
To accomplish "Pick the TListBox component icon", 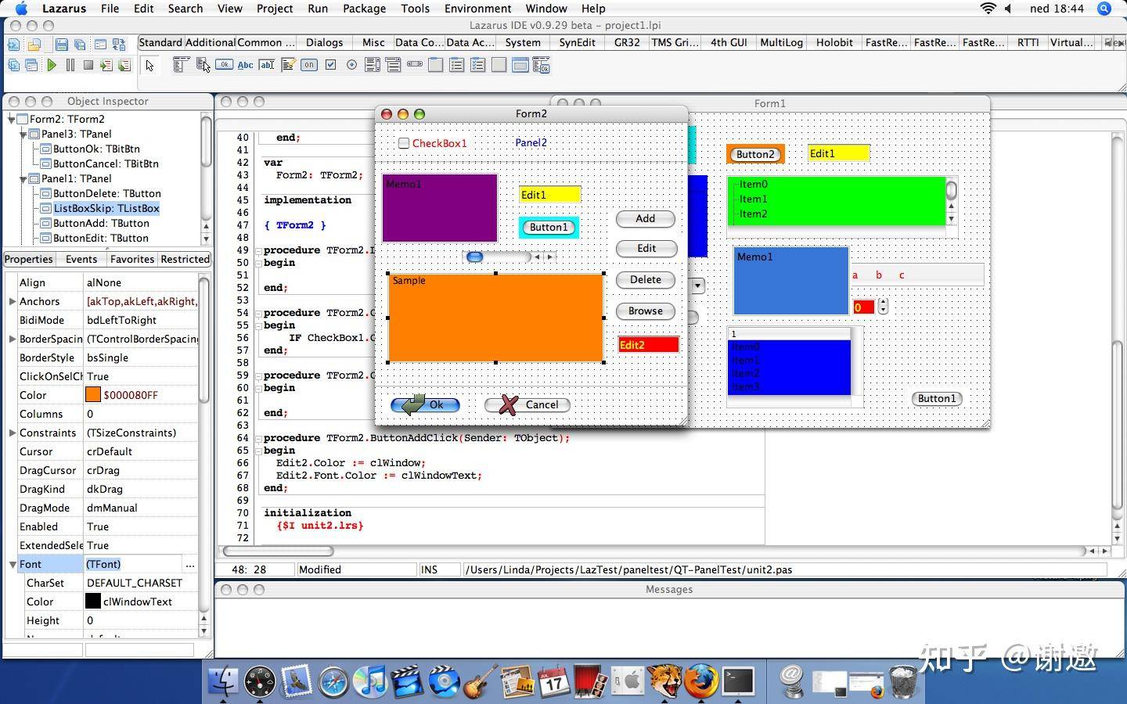I will 373,65.
